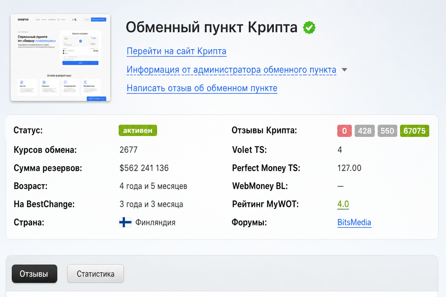Screen dimensions: 446x297
Task: Click the gray 550 reviews badge
Action: (x=387, y=131)
